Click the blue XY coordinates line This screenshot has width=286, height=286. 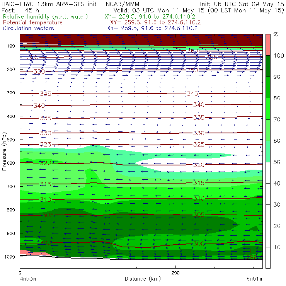pos(152,28)
